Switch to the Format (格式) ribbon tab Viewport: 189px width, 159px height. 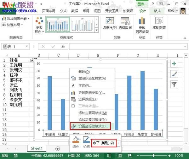(x=157, y=11)
